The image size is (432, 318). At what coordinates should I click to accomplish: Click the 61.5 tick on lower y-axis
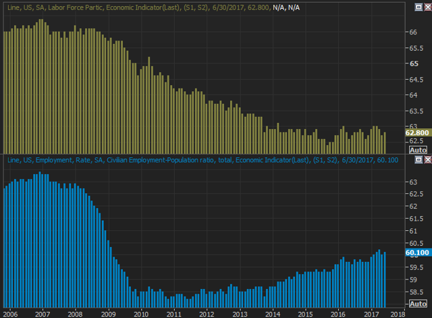point(416,219)
